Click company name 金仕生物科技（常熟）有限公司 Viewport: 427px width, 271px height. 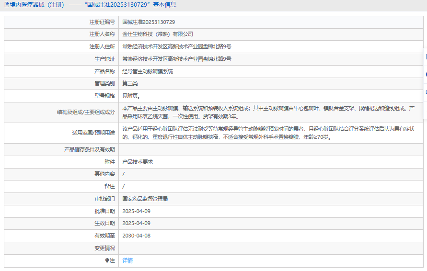[158, 34]
